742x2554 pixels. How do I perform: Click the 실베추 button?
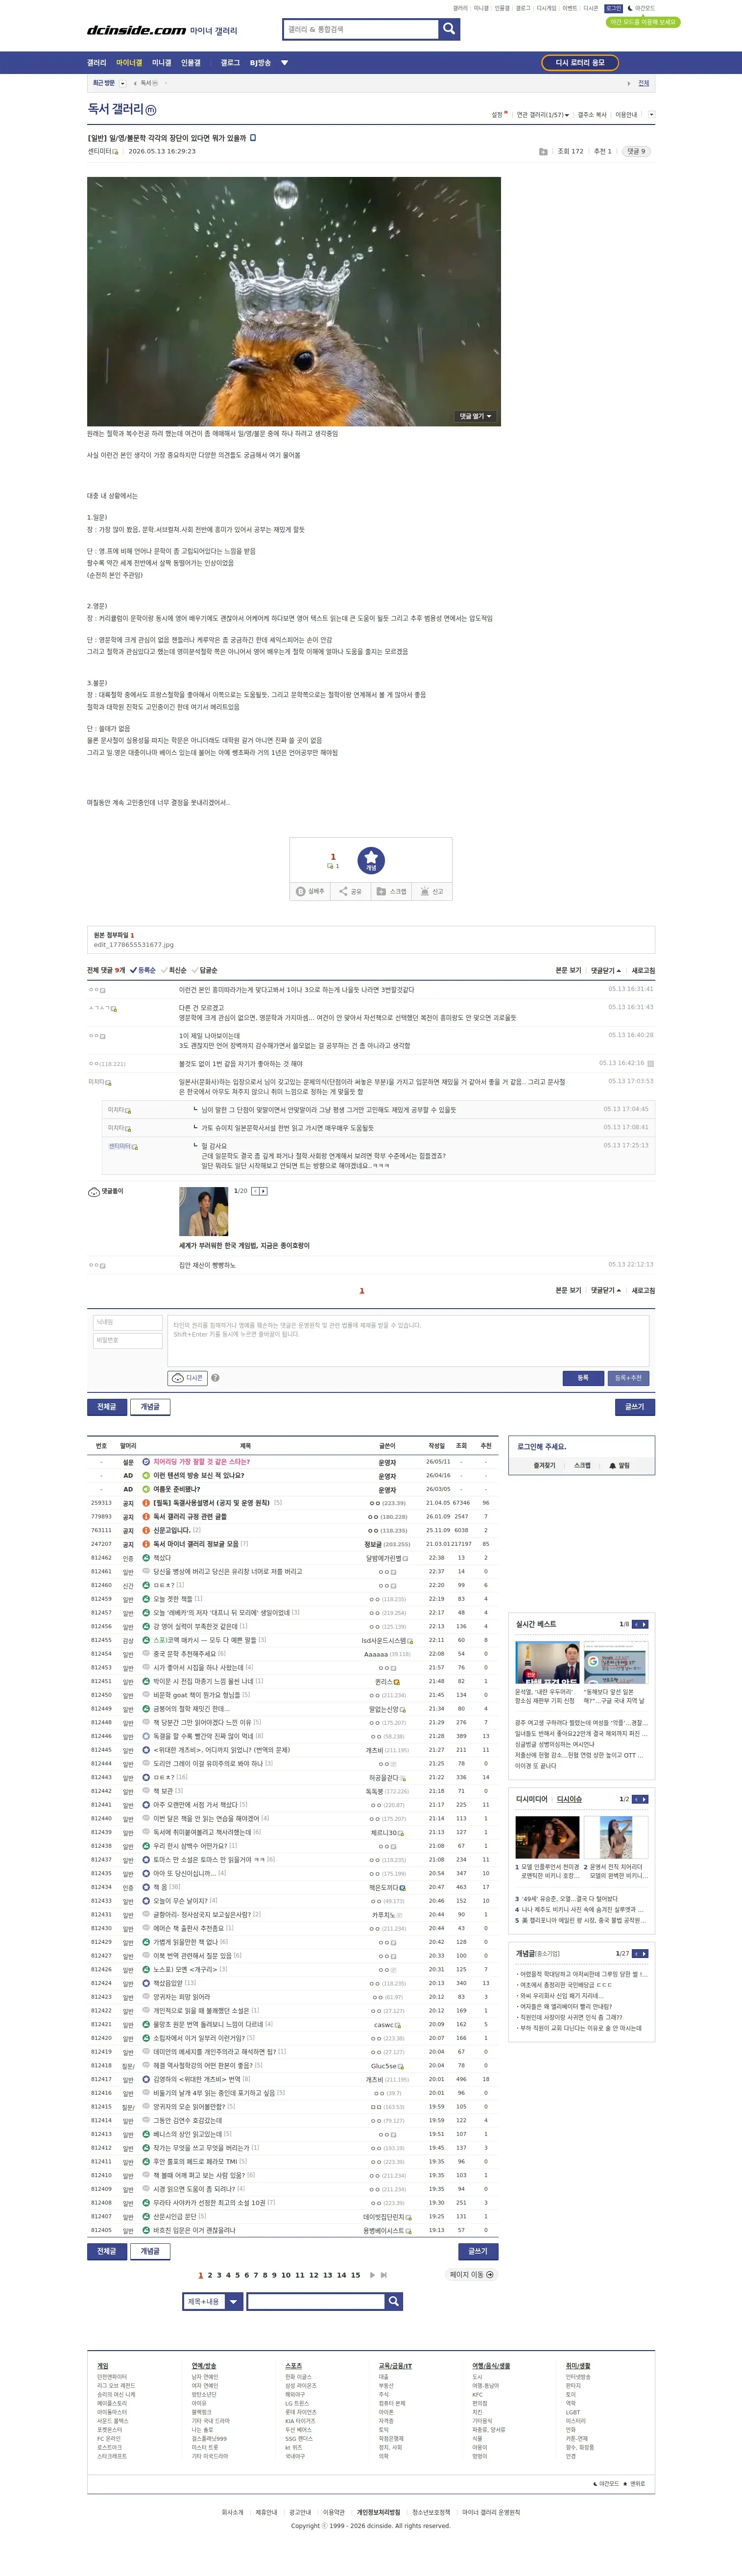point(311,892)
